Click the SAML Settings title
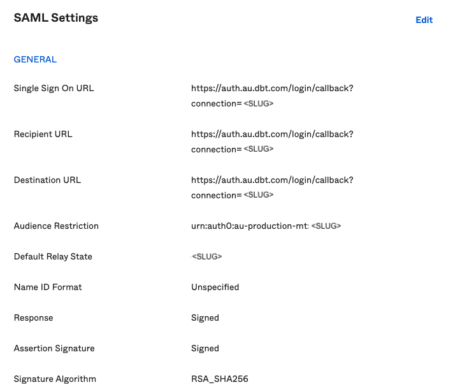The height and width of the screenshot is (387, 453). (x=56, y=18)
